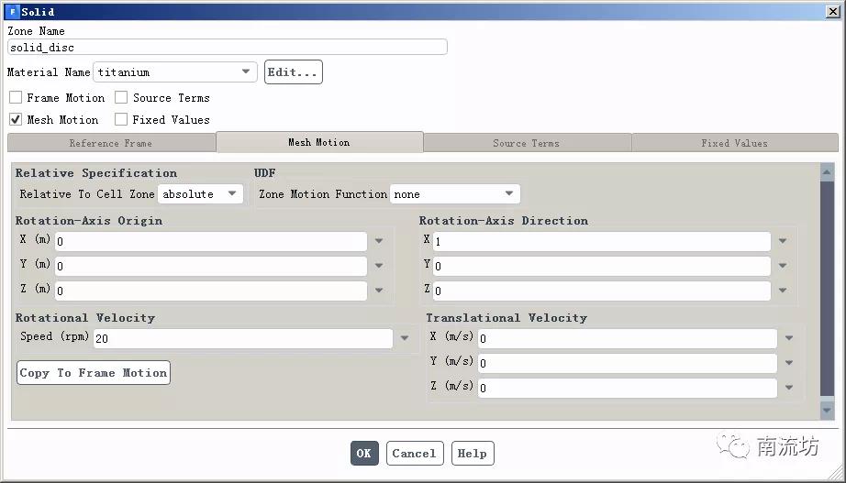Viewport: 846px width, 483px height.
Task: Expand Rotation-Axis Origin Y options arrow
Action: click(379, 266)
